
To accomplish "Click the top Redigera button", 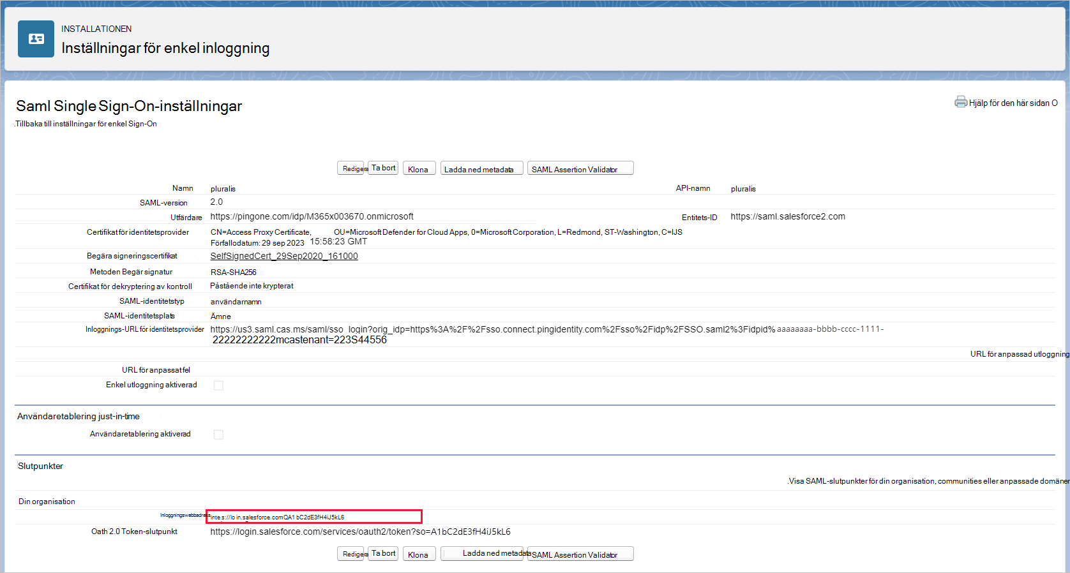I will 352,168.
